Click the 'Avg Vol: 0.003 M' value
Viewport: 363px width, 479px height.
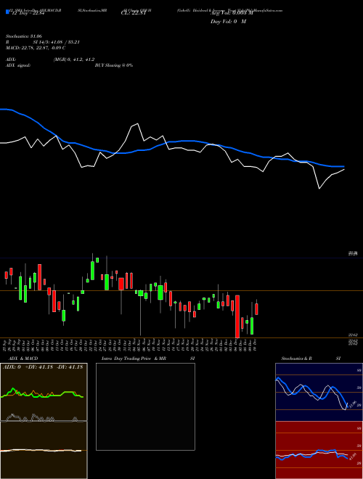[232, 13]
